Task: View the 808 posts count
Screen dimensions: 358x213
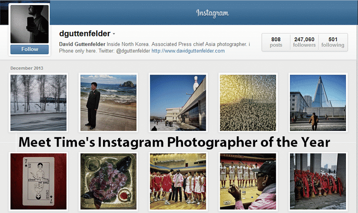Action: point(276,42)
